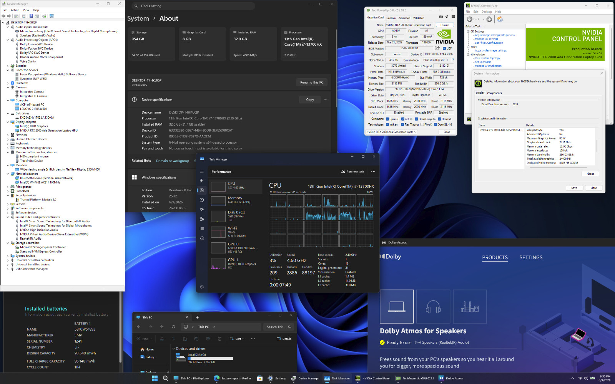Toggle OpenCL checkbox in GPU-Z

[x=387, y=119]
